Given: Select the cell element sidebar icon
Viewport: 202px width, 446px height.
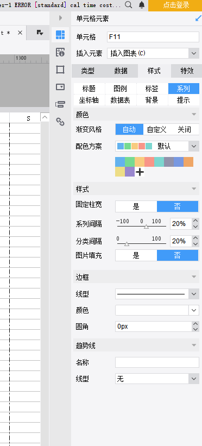Looking at the screenshot, I should pyautogui.click(x=60, y=35).
